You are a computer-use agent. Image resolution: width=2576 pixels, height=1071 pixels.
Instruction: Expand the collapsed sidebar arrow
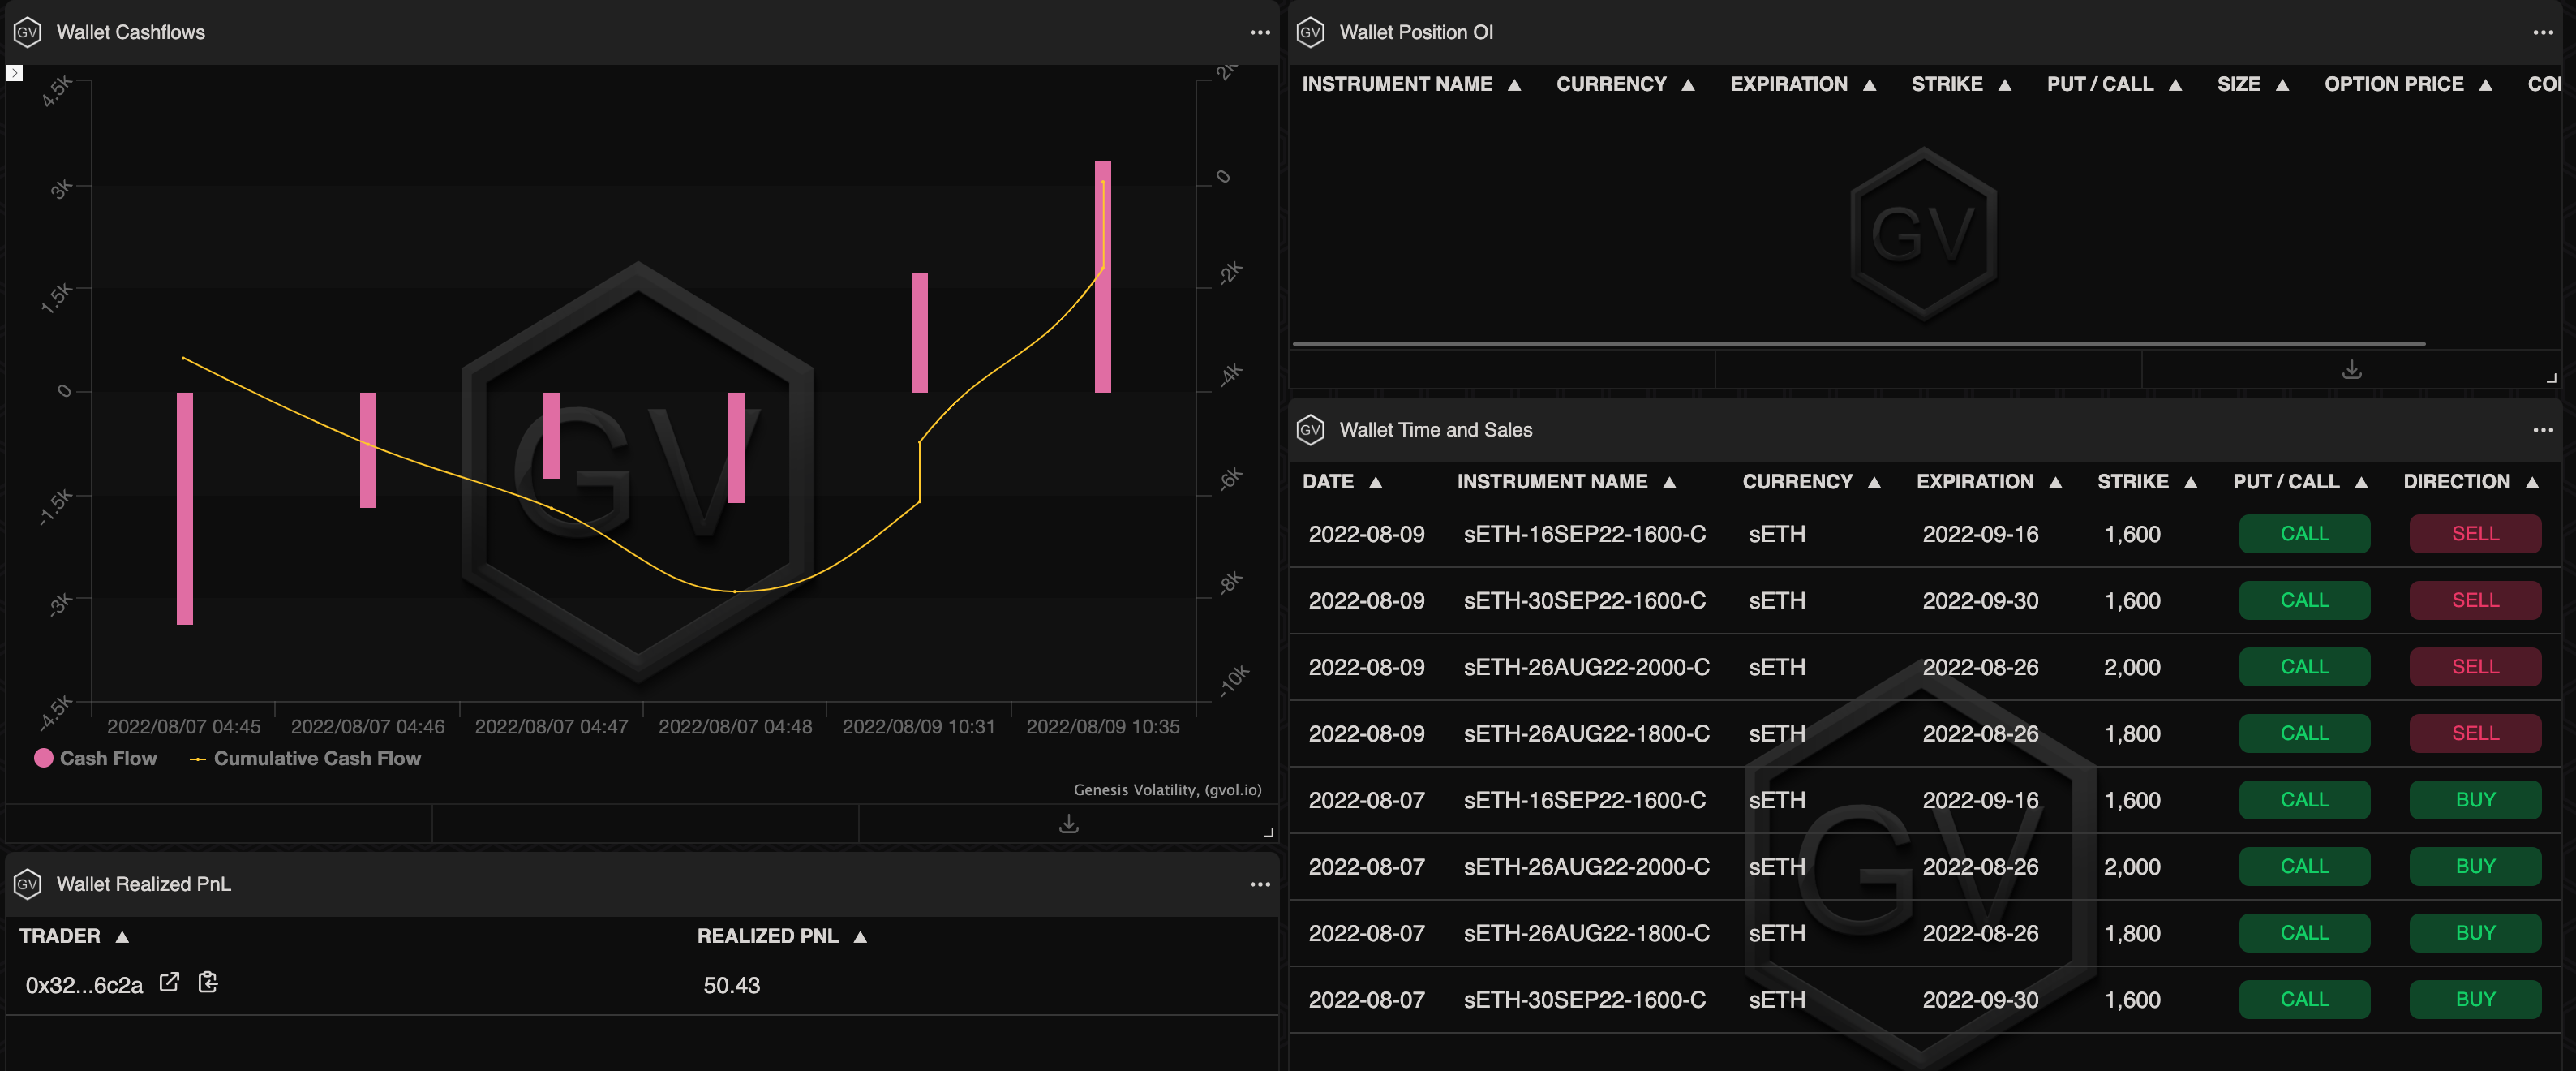(14, 73)
